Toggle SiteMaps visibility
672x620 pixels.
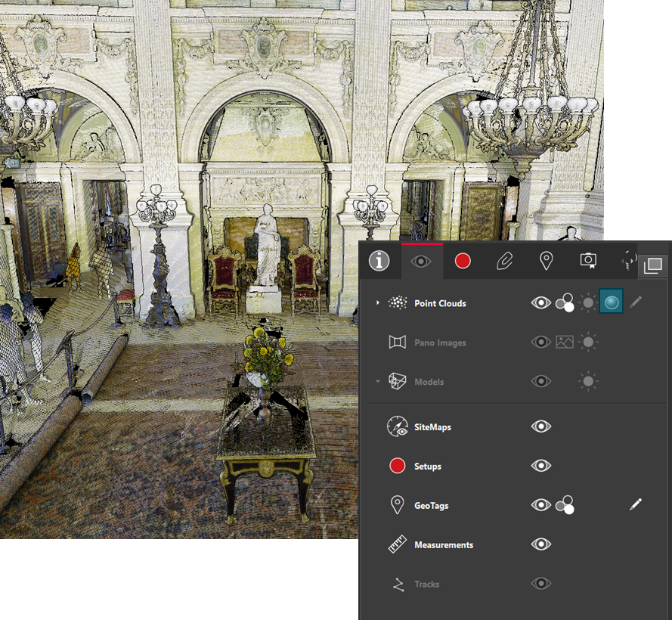tap(540, 426)
